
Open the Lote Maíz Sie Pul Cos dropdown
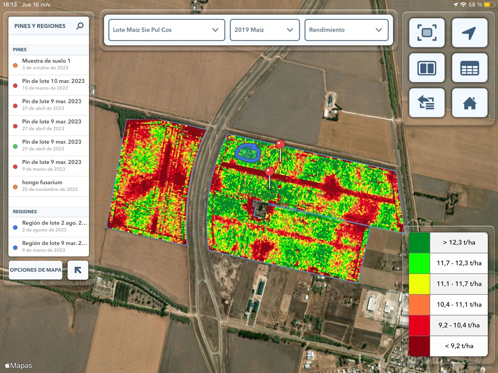pos(167,30)
